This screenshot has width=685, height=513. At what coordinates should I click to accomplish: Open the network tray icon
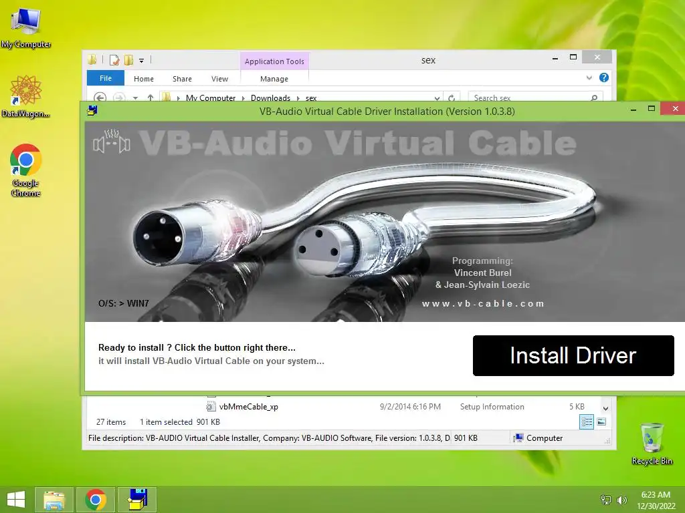coord(606,500)
